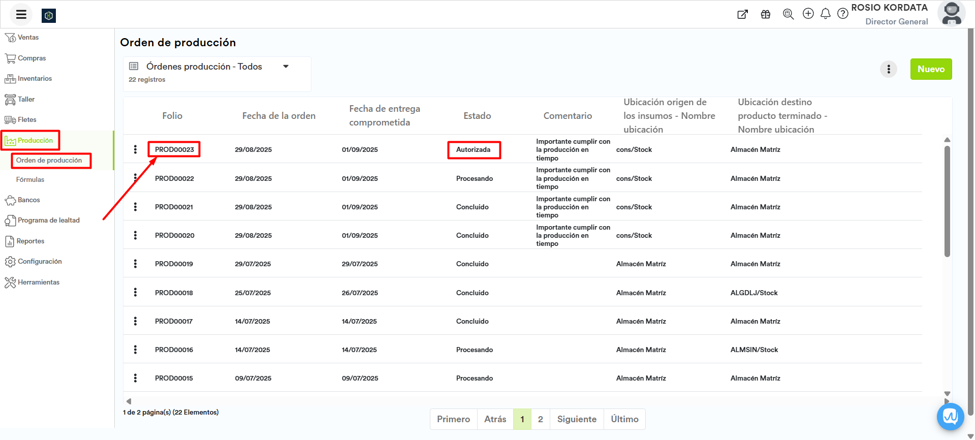Open the help question mark icon

pos(842,14)
